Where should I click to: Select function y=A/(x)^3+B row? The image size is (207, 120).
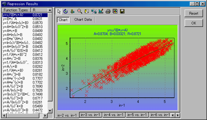pos(25,98)
